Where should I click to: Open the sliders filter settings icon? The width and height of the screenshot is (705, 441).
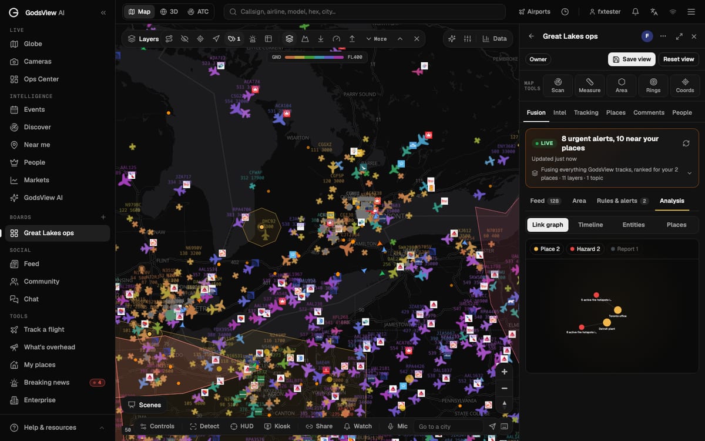[x=468, y=39]
